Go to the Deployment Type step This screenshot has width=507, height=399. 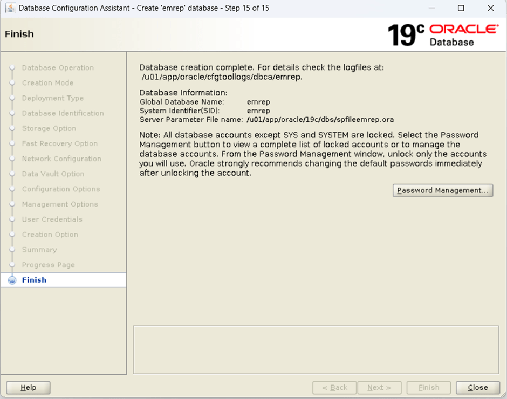[52, 98]
